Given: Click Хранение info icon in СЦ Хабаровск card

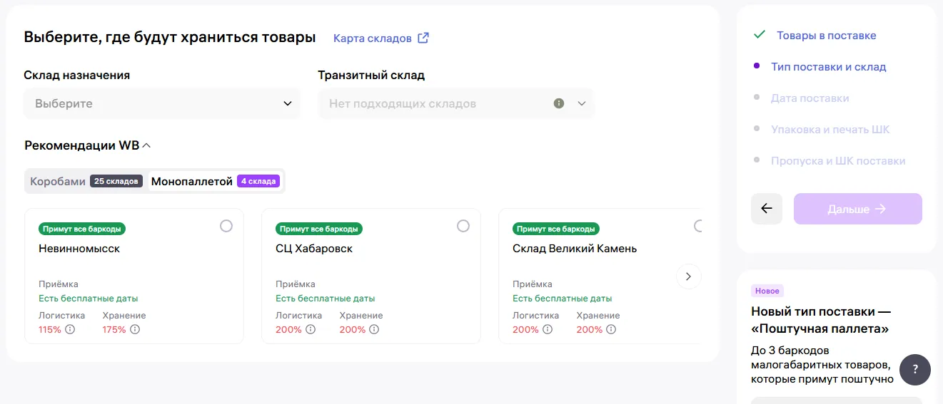Looking at the screenshot, I should [x=374, y=329].
